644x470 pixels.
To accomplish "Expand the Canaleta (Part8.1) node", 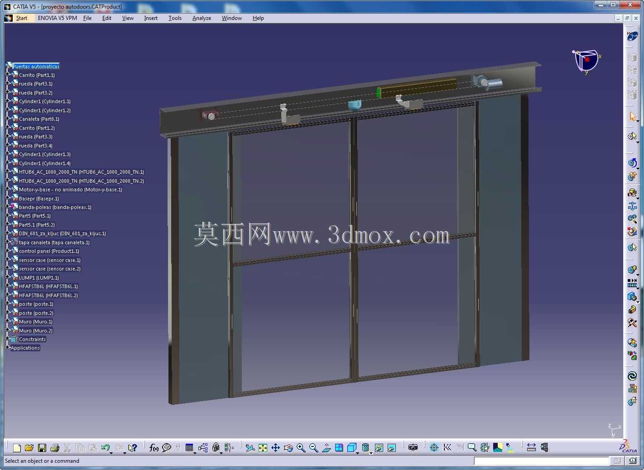I will pos(8,119).
